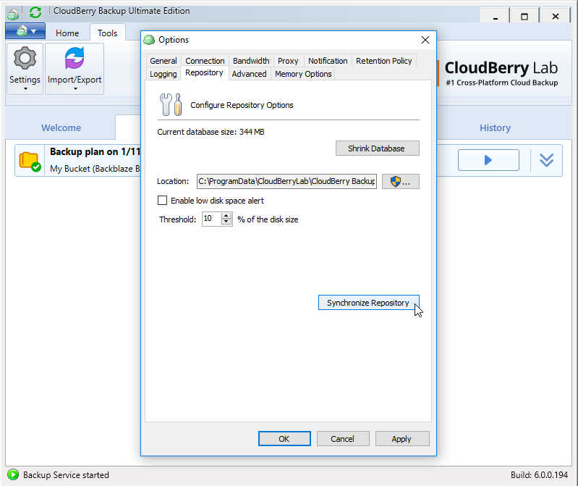This screenshot has height=486, width=578.
Task: Click My Bucket (Backblaze) storage text
Action: point(95,169)
